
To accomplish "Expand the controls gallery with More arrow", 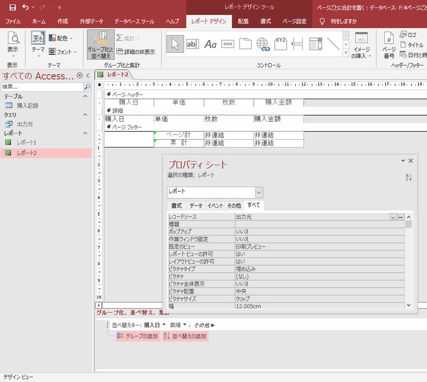I will [x=346, y=53].
